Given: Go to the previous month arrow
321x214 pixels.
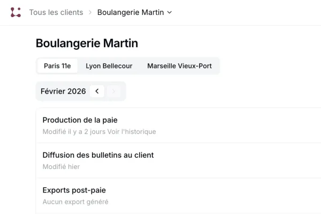Looking at the screenshot, I should click(97, 91).
